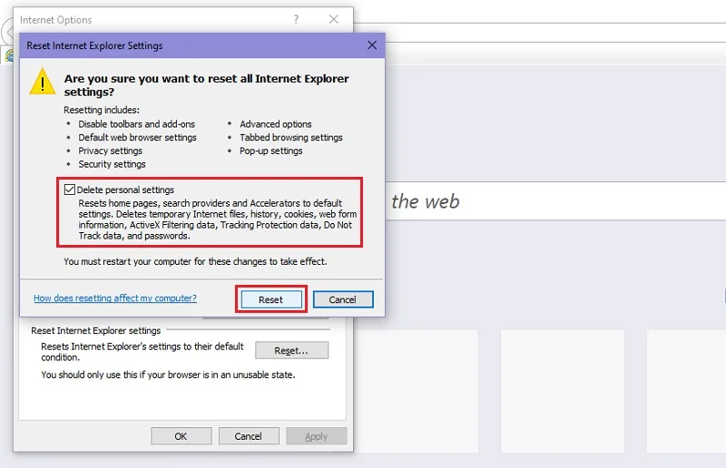
Task: Select 'Privacy settings' bullet text
Action: tap(110, 151)
